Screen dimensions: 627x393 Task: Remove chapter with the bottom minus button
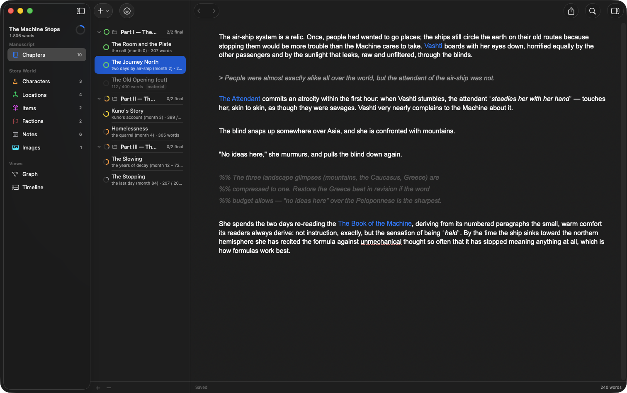[x=109, y=388]
